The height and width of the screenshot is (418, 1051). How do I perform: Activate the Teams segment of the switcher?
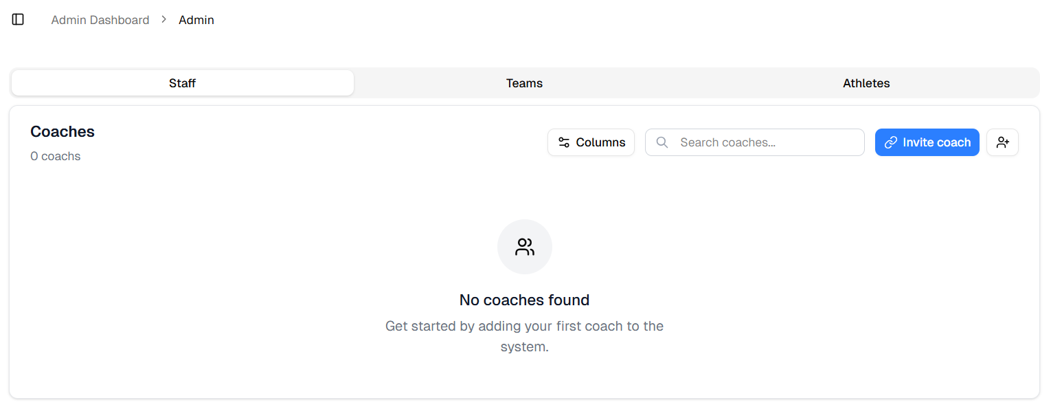(x=524, y=82)
